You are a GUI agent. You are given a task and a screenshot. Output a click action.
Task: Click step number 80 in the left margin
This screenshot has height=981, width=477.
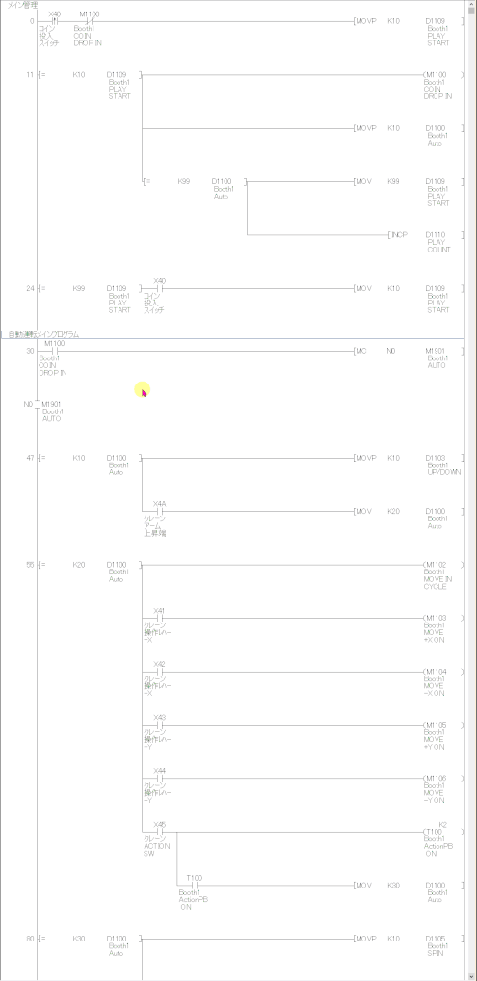coord(30,940)
